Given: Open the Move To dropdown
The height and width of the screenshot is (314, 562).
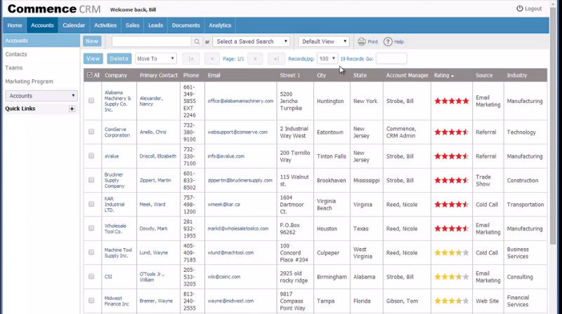Looking at the screenshot, I should click(155, 59).
